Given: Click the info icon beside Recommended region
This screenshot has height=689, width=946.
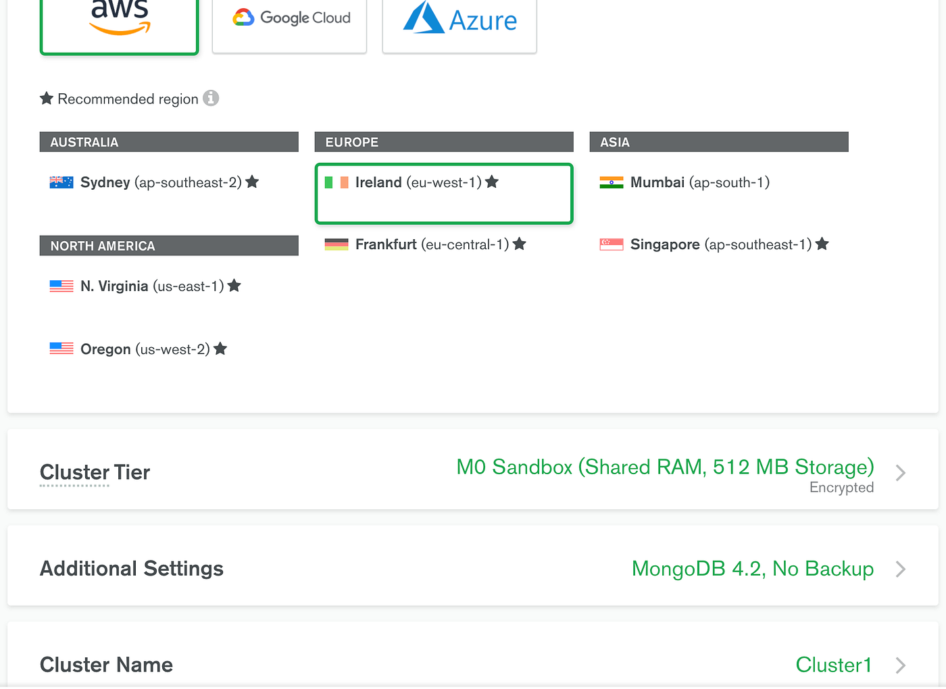Looking at the screenshot, I should click(x=211, y=99).
